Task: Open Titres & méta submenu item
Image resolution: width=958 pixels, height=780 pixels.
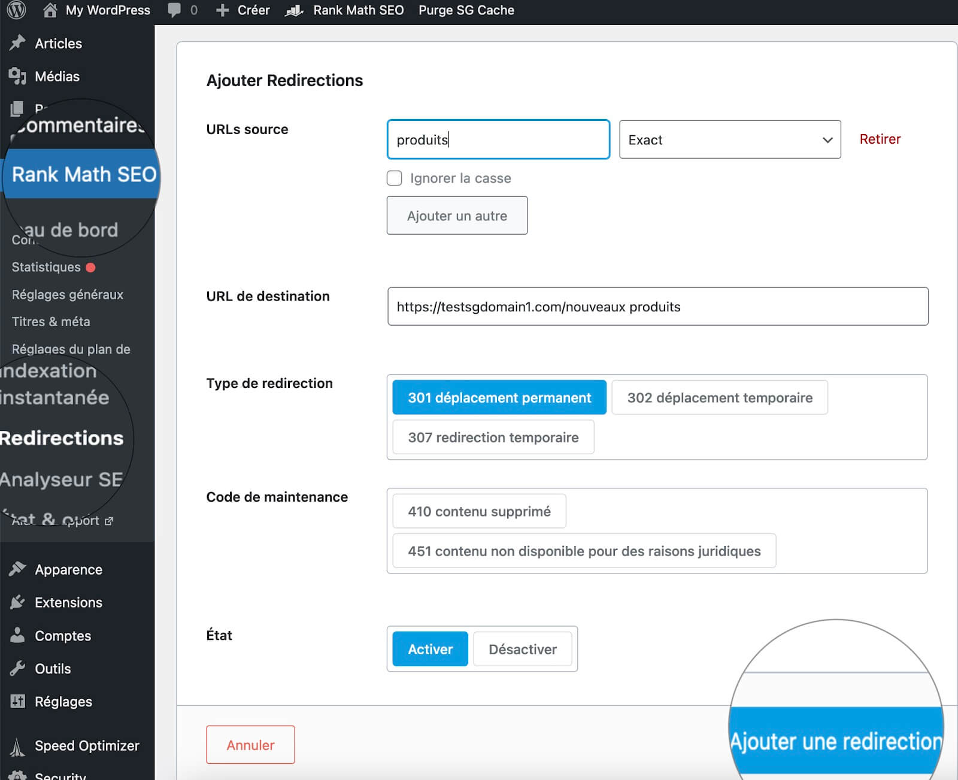Action: 51,321
